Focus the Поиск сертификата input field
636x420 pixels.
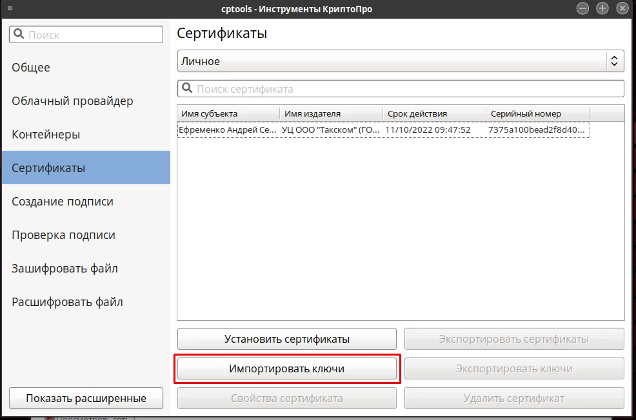click(x=401, y=89)
